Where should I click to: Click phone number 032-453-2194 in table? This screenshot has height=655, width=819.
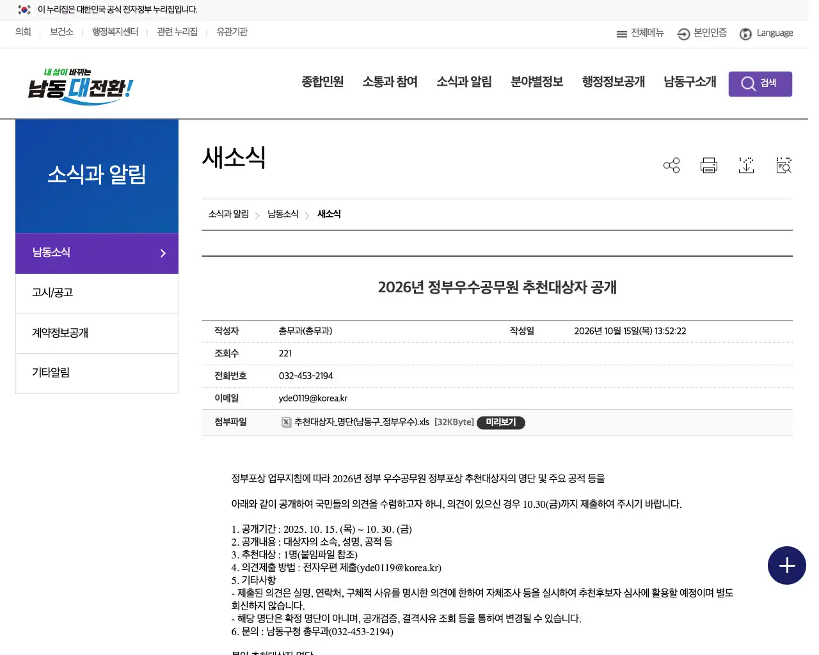coord(306,376)
